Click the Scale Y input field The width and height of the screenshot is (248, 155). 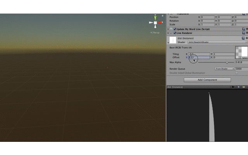pos(224,24)
